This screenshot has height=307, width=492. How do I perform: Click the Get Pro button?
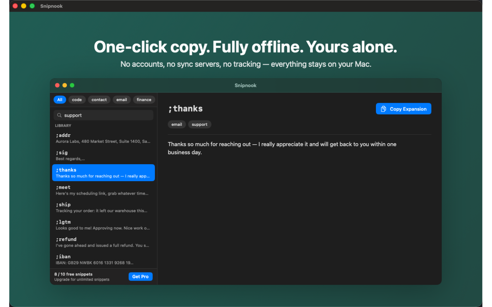[x=140, y=277]
